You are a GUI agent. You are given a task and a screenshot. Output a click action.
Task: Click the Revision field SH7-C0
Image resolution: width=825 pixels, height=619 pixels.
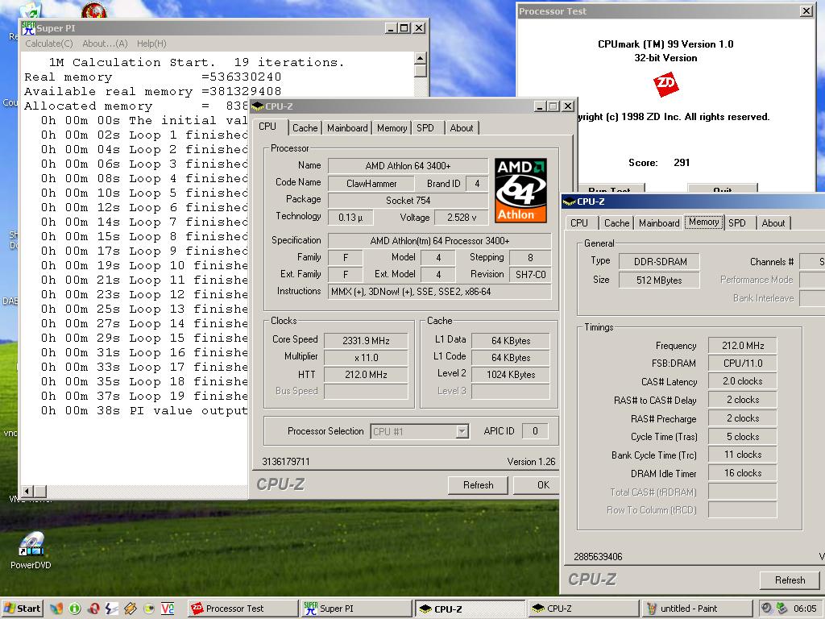[x=530, y=274]
